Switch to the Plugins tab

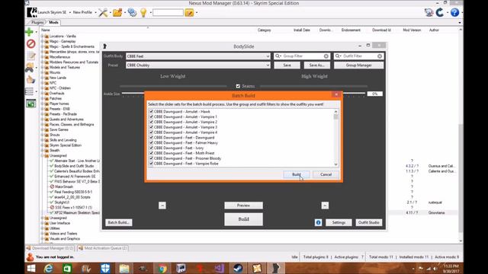[37, 22]
